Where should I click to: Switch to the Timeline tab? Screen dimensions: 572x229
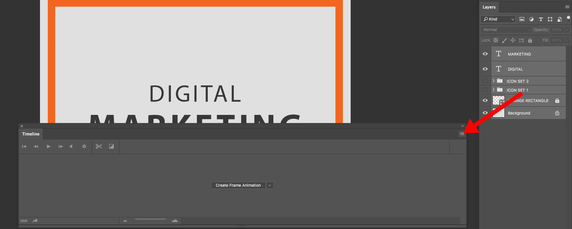[x=30, y=134]
